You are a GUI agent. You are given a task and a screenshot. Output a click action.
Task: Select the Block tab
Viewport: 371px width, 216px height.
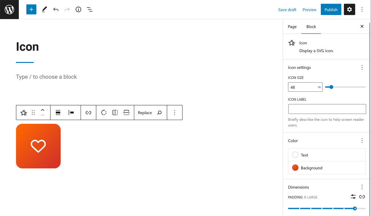(x=311, y=27)
